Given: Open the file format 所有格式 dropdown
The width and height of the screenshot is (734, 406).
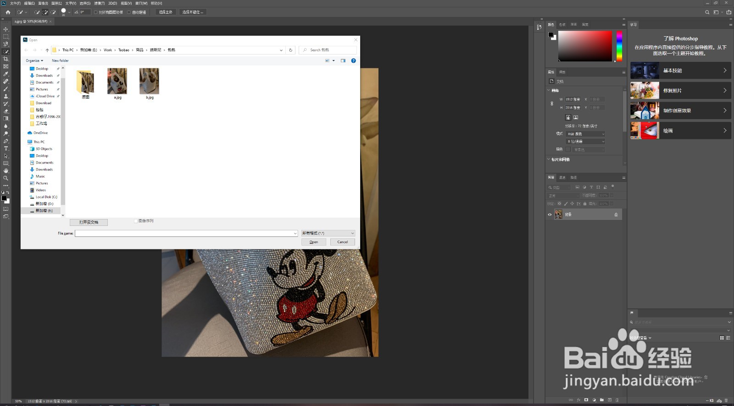Looking at the screenshot, I should coord(328,233).
